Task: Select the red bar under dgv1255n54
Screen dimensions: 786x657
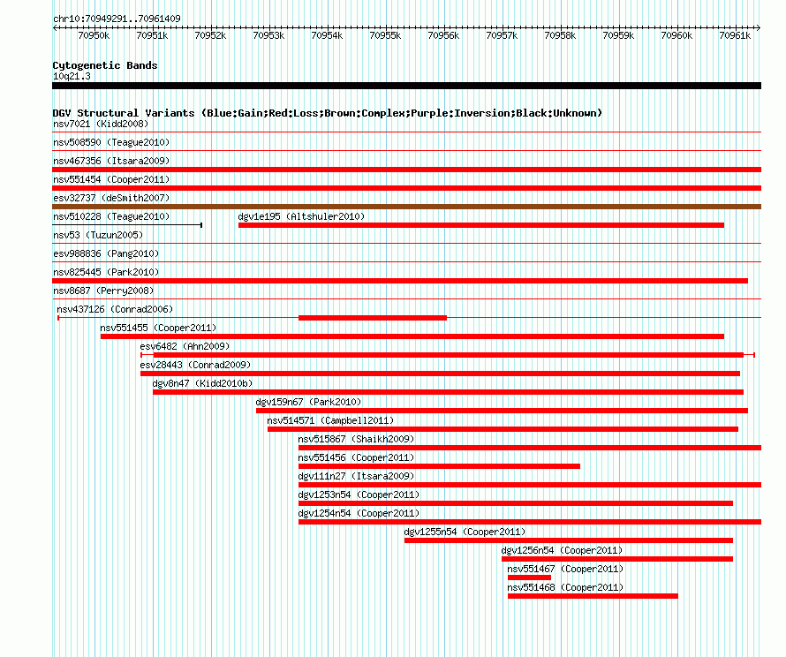Action: point(569,540)
